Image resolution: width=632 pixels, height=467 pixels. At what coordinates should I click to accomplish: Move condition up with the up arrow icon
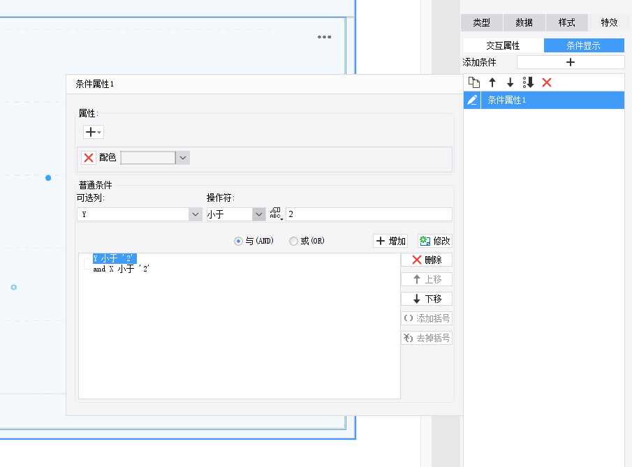pos(492,82)
